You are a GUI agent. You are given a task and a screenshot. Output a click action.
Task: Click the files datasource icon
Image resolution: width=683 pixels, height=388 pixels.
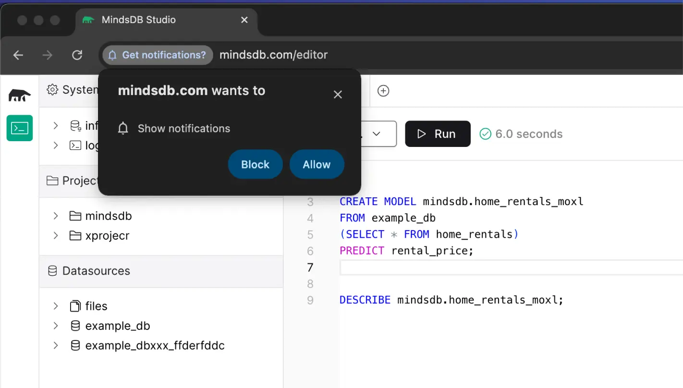[75, 306]
